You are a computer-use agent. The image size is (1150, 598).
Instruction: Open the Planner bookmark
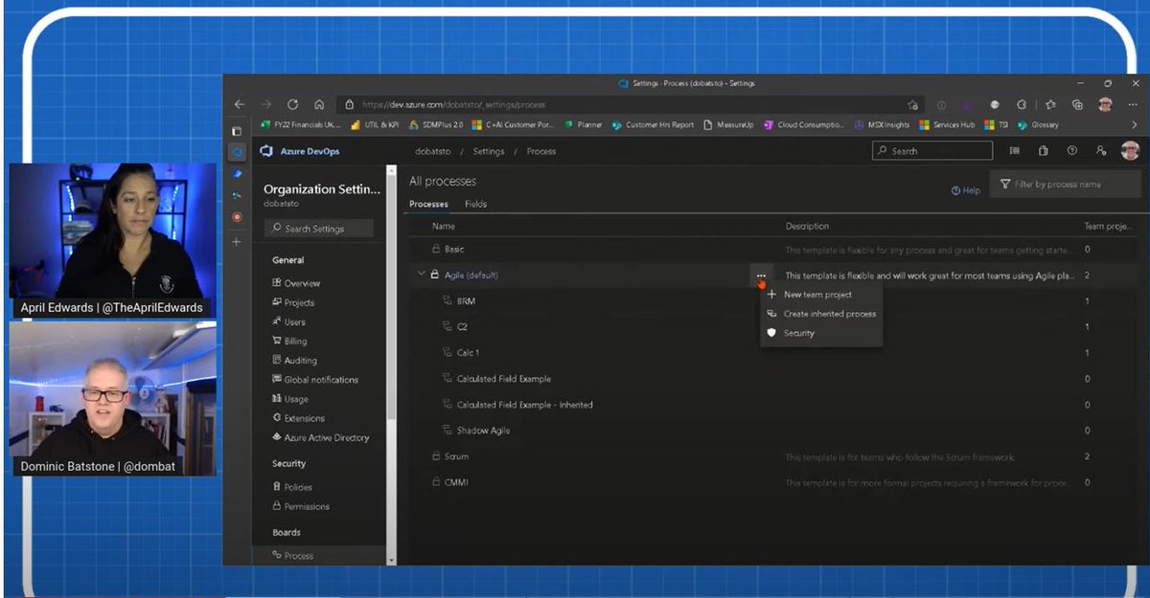pos(584,125)
